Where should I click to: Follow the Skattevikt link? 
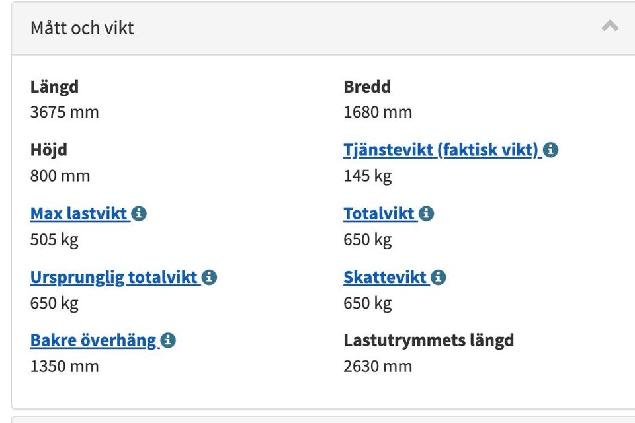pos(385,277)
